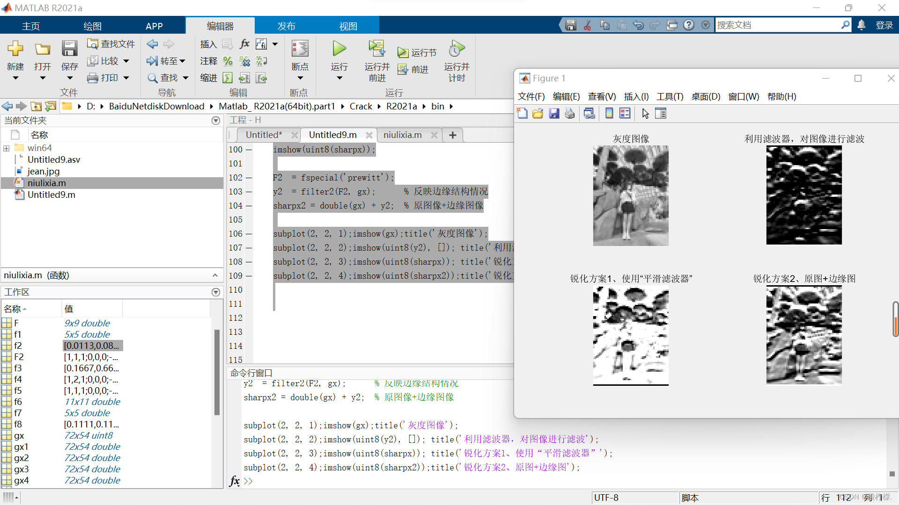The height and width of the screenshot is (505, 899).
Task: Click the workspace panel vertical scrollbar
Action: [217, 372]
